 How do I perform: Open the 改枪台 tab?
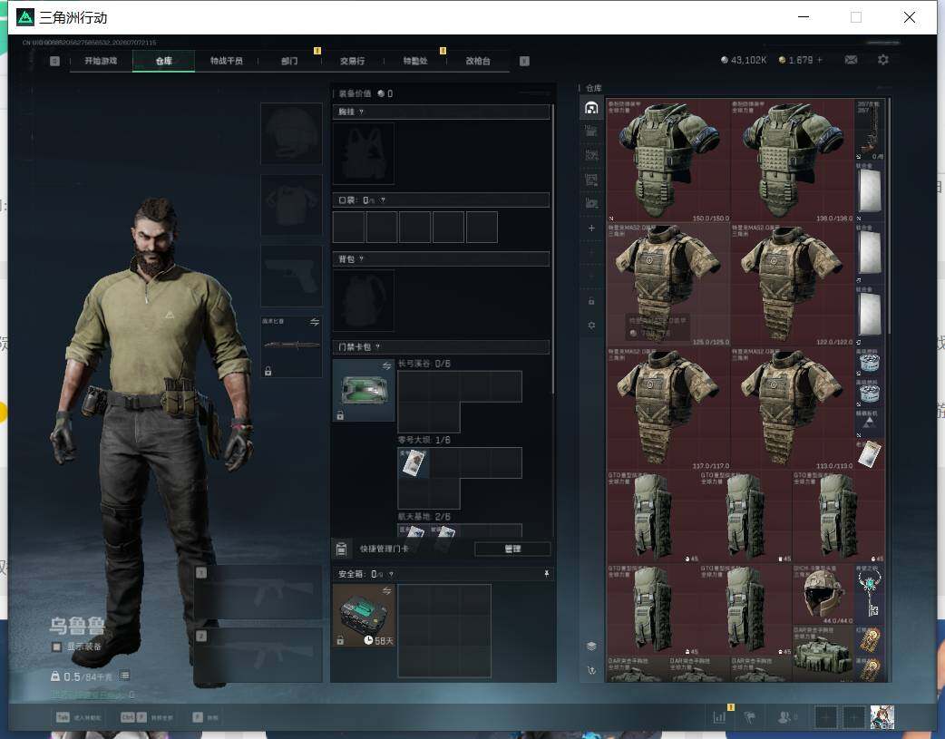(478, 61)
